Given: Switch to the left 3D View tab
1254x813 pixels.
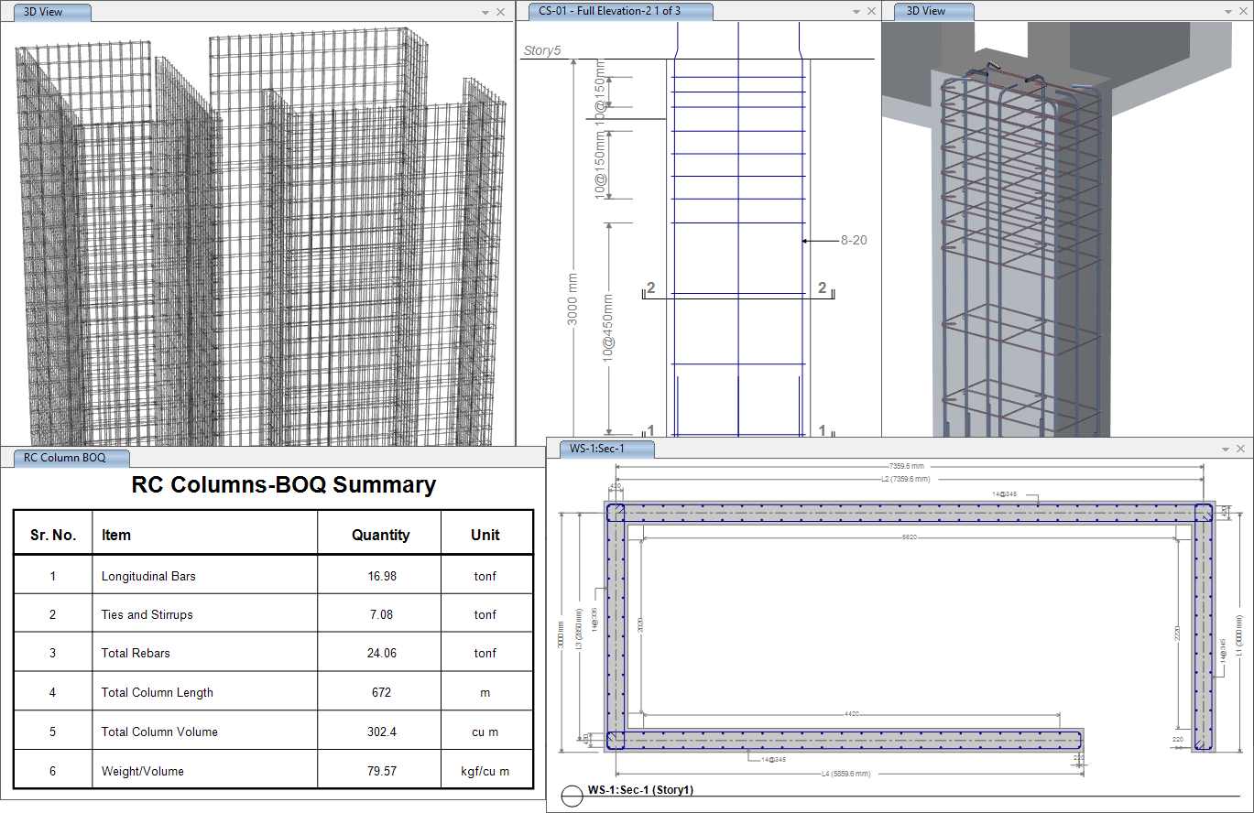Looking at the screenshot, I should (51, 12).
